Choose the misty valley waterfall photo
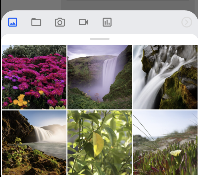 tap(100, 77)
